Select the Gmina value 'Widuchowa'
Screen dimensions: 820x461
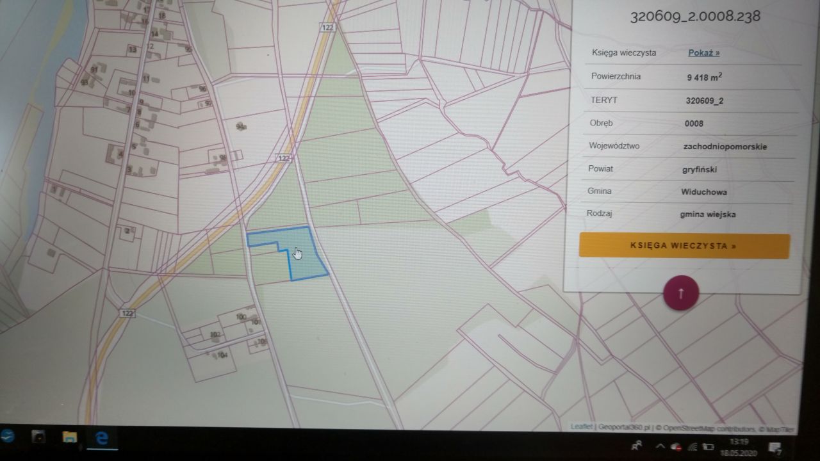tap(704, 192)
